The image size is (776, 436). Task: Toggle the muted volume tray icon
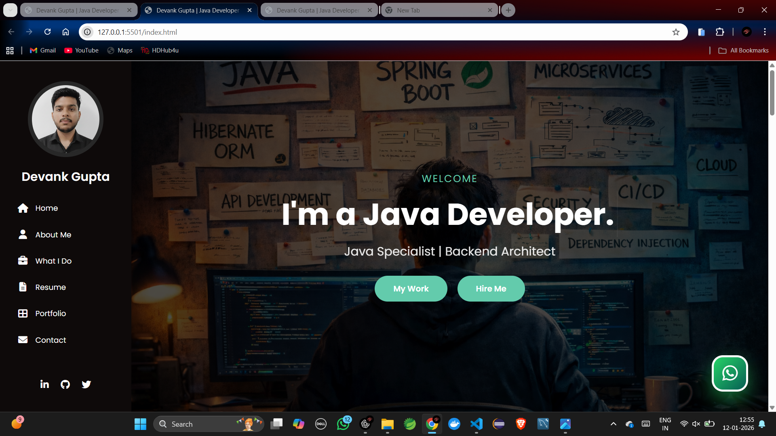[x=696, y=424]
